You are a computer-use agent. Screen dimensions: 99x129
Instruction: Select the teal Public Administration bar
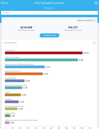pos(41,60)
